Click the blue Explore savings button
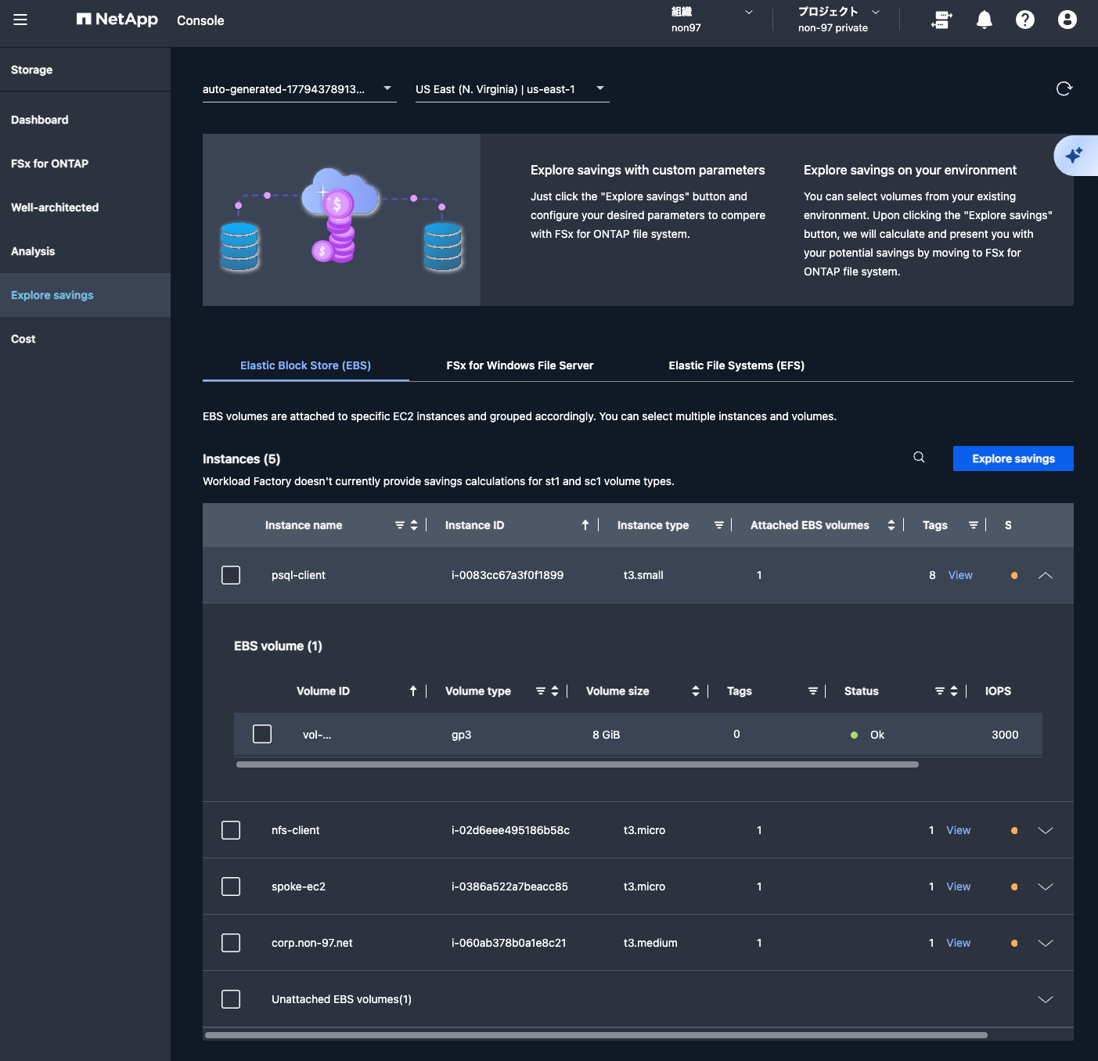1098x1061 pixels. (1013, 459)
